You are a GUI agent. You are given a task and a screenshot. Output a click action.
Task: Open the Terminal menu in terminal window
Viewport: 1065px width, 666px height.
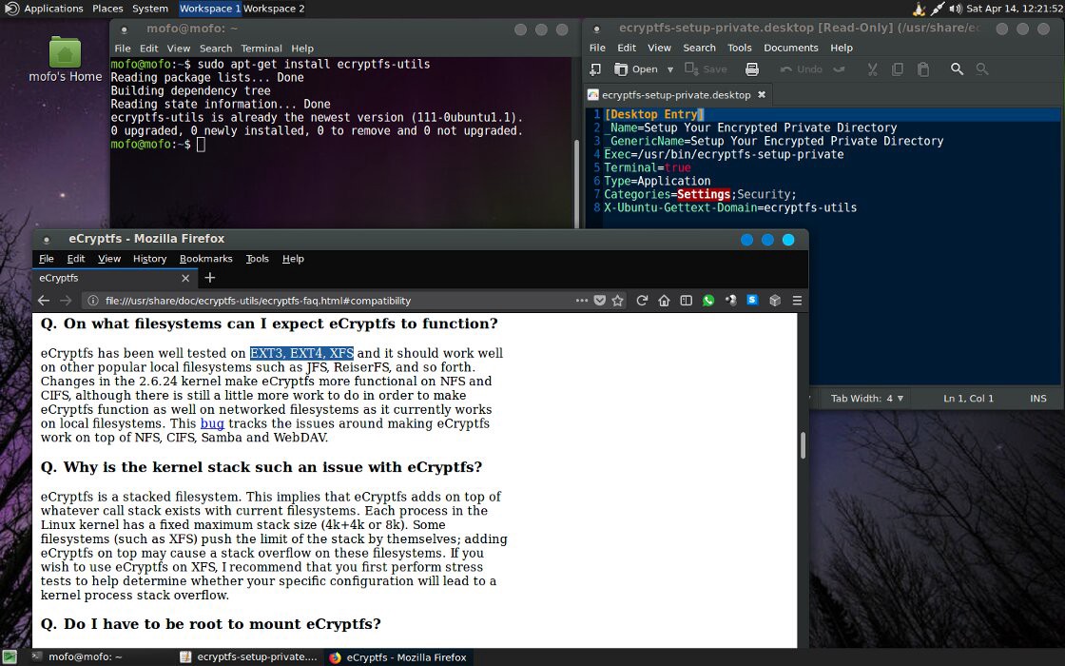[x=261, y=49]
